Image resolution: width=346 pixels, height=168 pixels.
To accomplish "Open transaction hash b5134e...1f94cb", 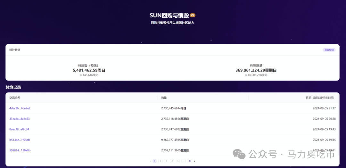I will tap(20, 140).
